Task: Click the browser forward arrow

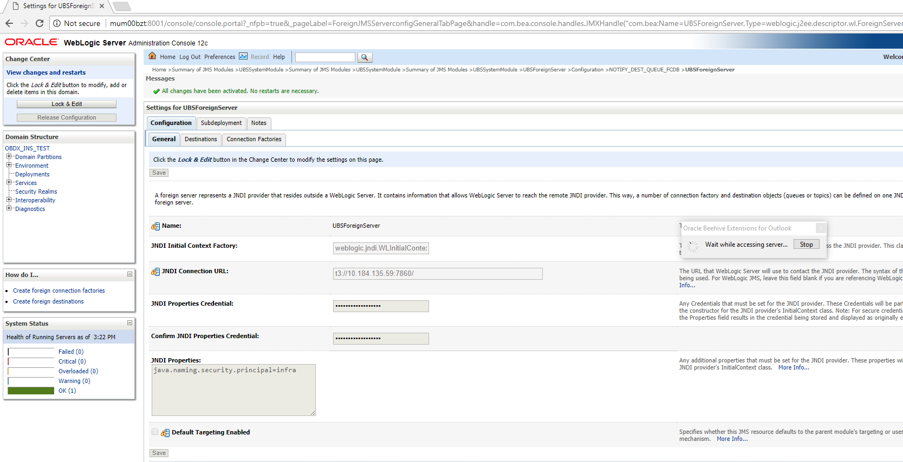Action: [x=24, y=23]
